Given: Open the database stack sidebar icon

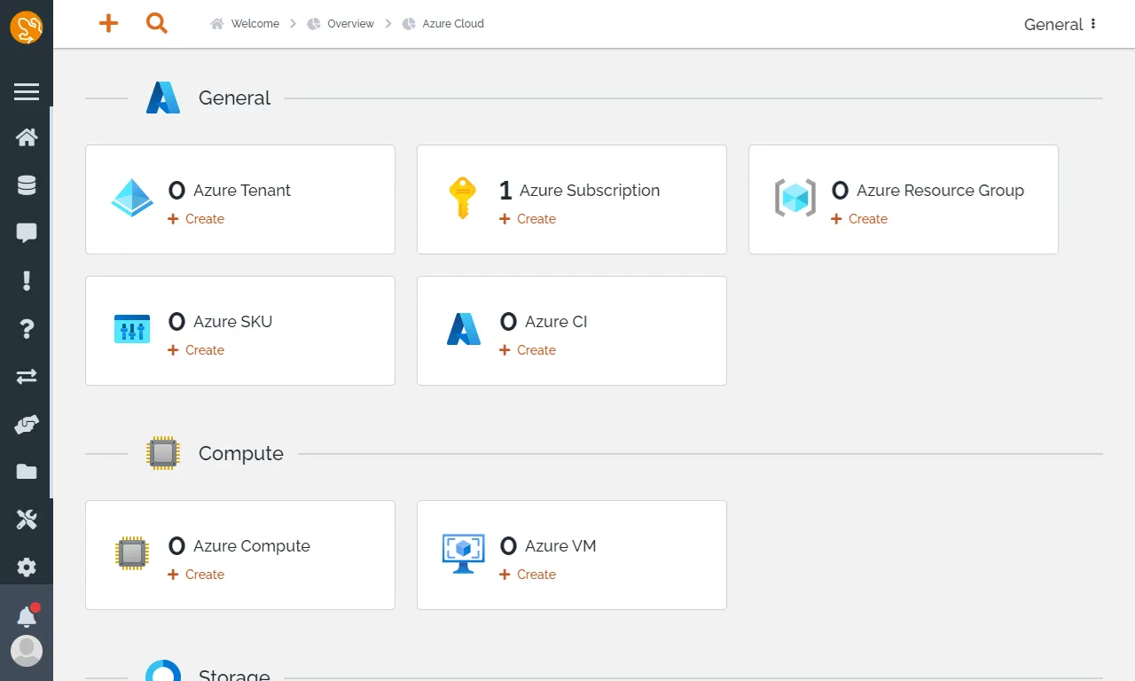Looking at the screenshot, I should pos(27,185).
